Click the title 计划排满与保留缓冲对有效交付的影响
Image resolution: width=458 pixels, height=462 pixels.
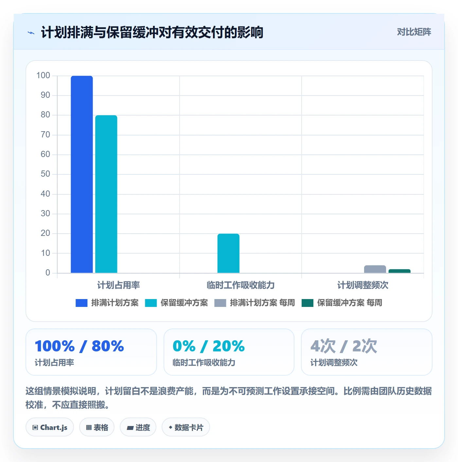(x=152, y=32)
